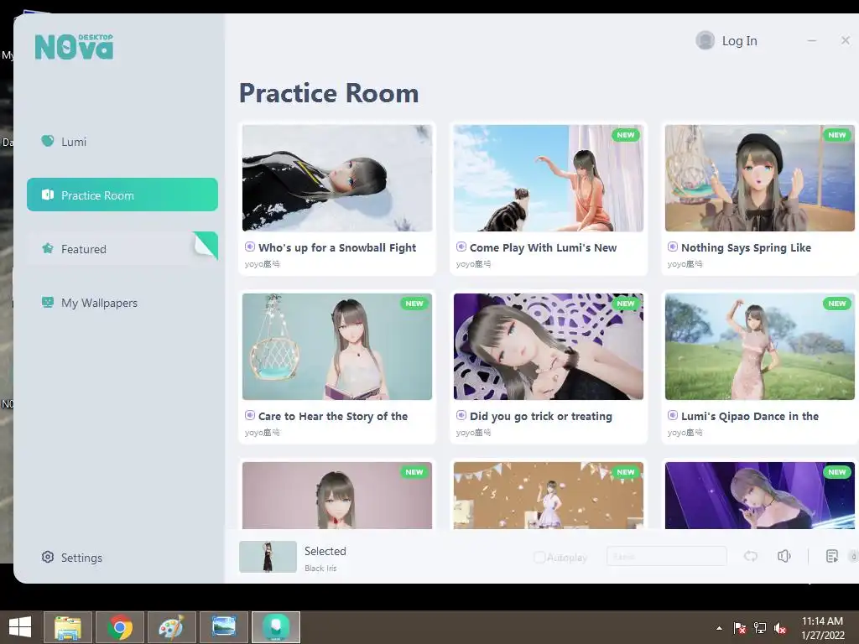Open the photo viewer taskbar icon
859x644 pixels.
pyautogui.click(x=223, y=627)
